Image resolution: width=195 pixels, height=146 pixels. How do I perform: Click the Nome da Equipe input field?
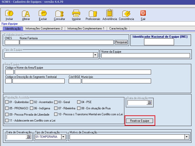[x=146, y=55]
